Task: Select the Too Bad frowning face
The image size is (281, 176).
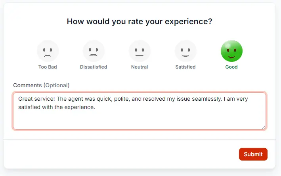Action: pyautogui.click(x=48, y=51)
